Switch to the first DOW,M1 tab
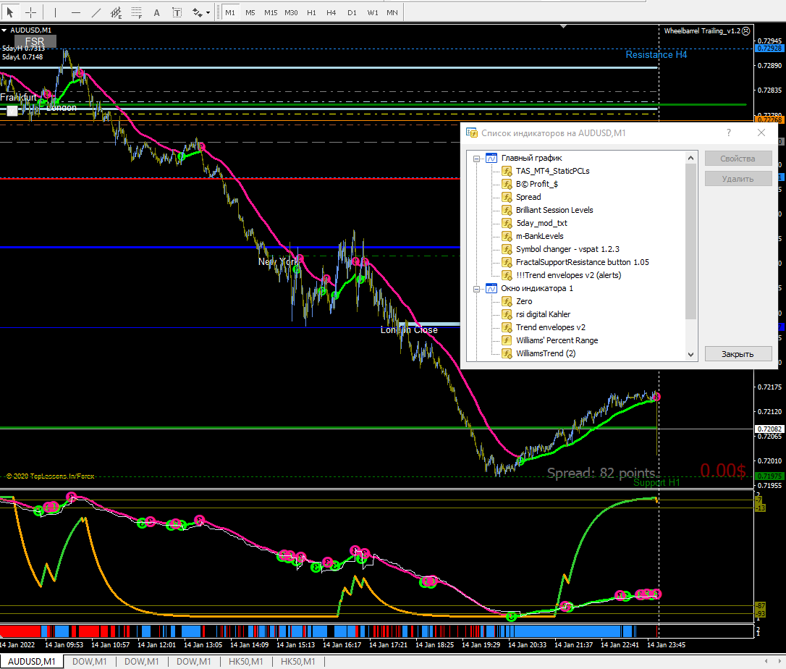The image size is (786, 669). point(89,662)
